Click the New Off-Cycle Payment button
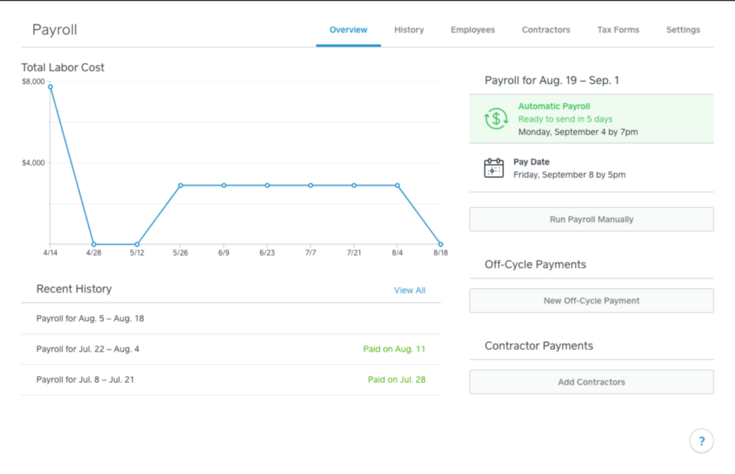Image resolution: width=735 pixels, height=474 pixels. point(591,300)
